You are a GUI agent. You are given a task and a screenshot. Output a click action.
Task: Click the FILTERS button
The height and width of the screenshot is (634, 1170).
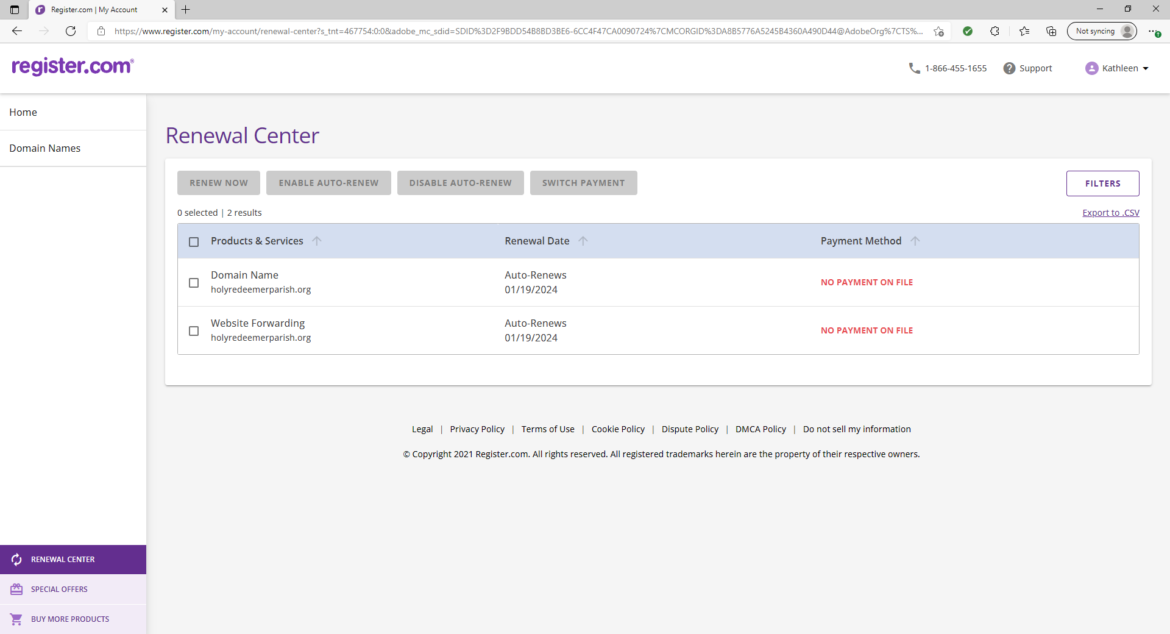(1102, 183)
